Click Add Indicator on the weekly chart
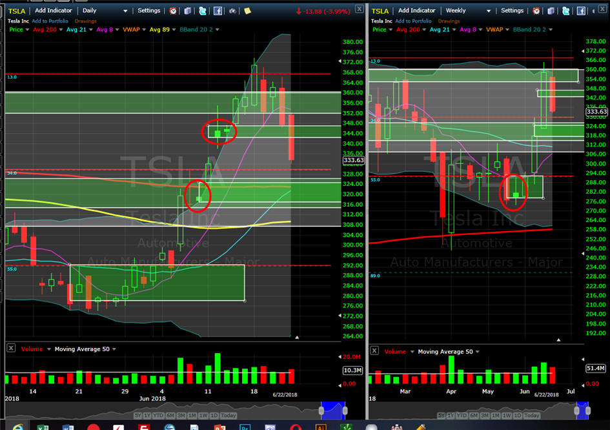Screen dimensions: 610x430 click(416, 10)
